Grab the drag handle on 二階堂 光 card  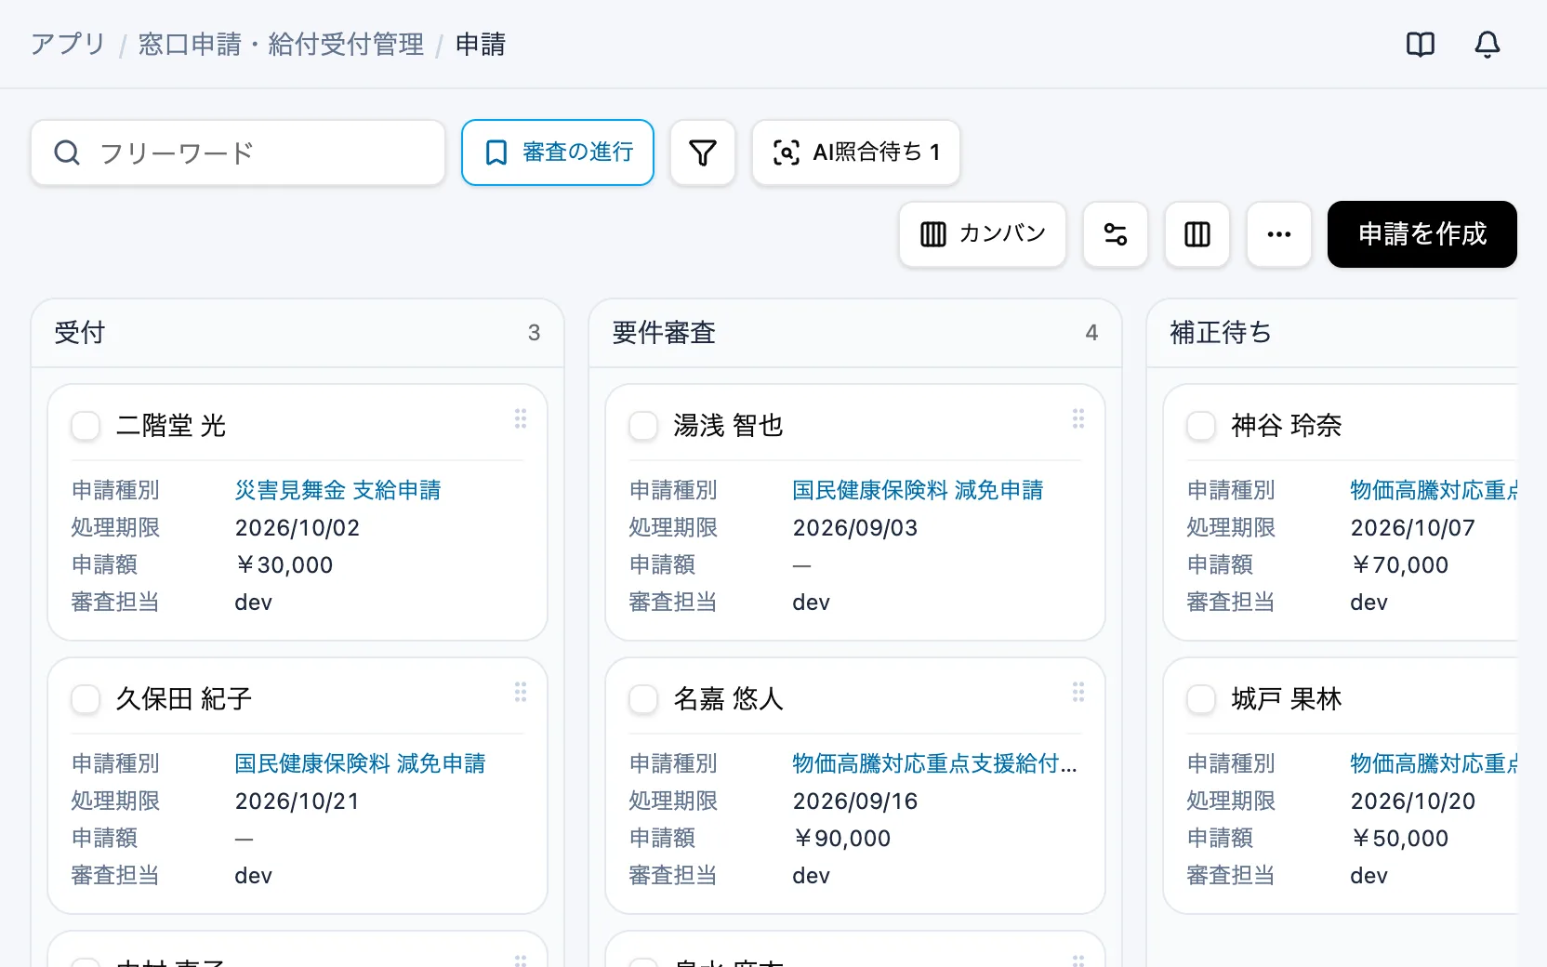pyautogui.click(x=521, y=418)
